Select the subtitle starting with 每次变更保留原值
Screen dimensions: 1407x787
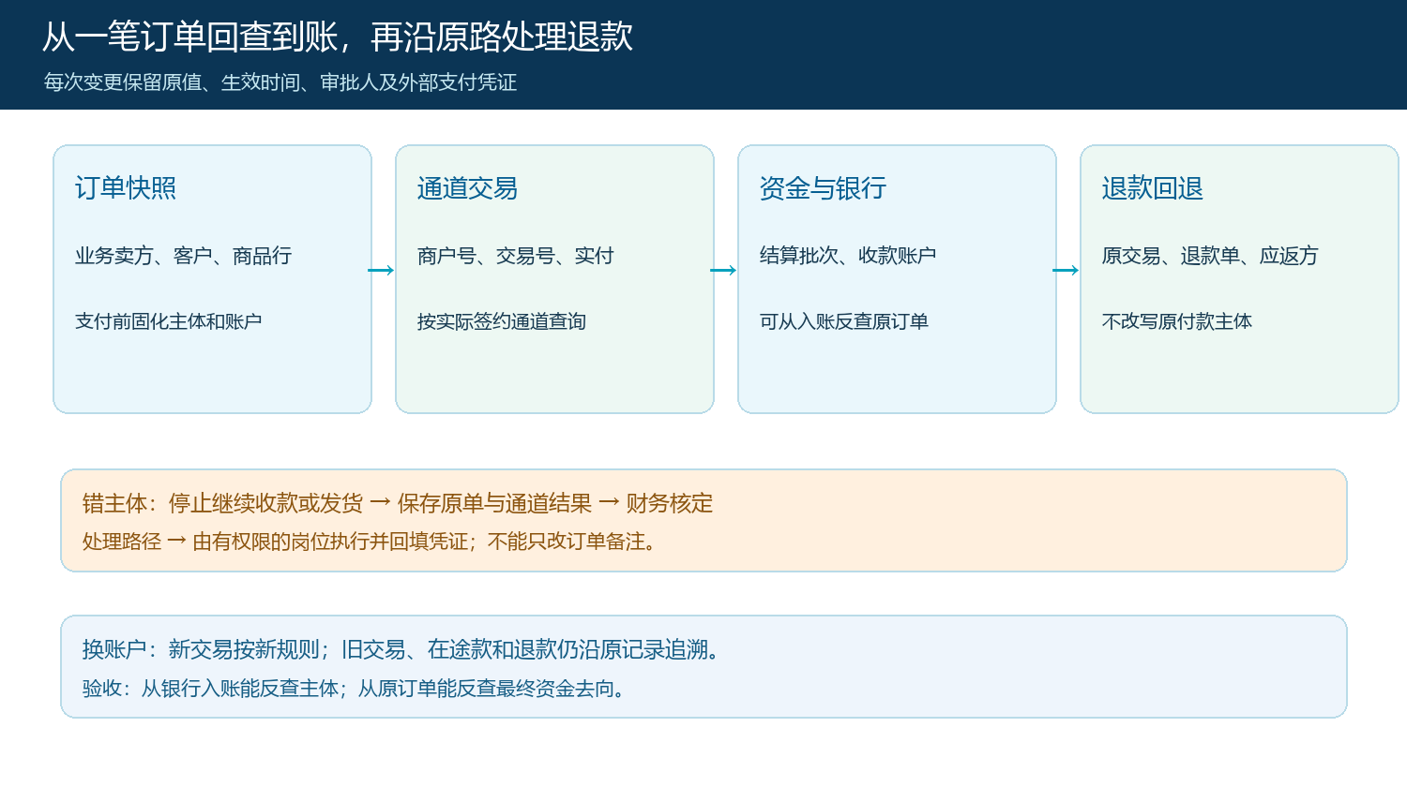point(280,82)
